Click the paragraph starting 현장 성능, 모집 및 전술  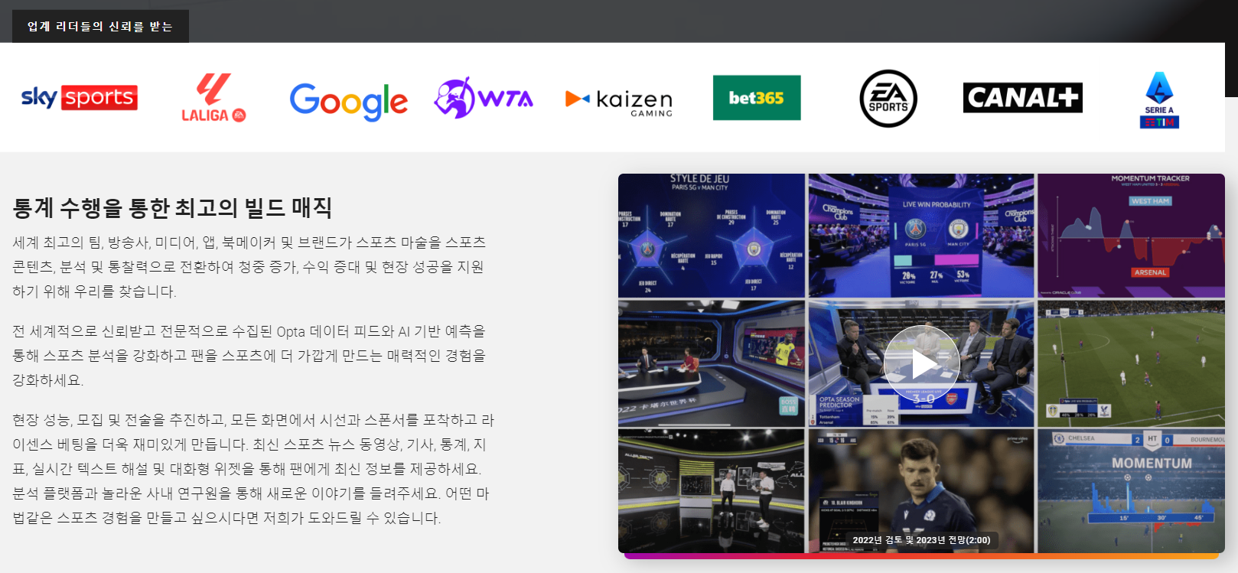point(253,469)
